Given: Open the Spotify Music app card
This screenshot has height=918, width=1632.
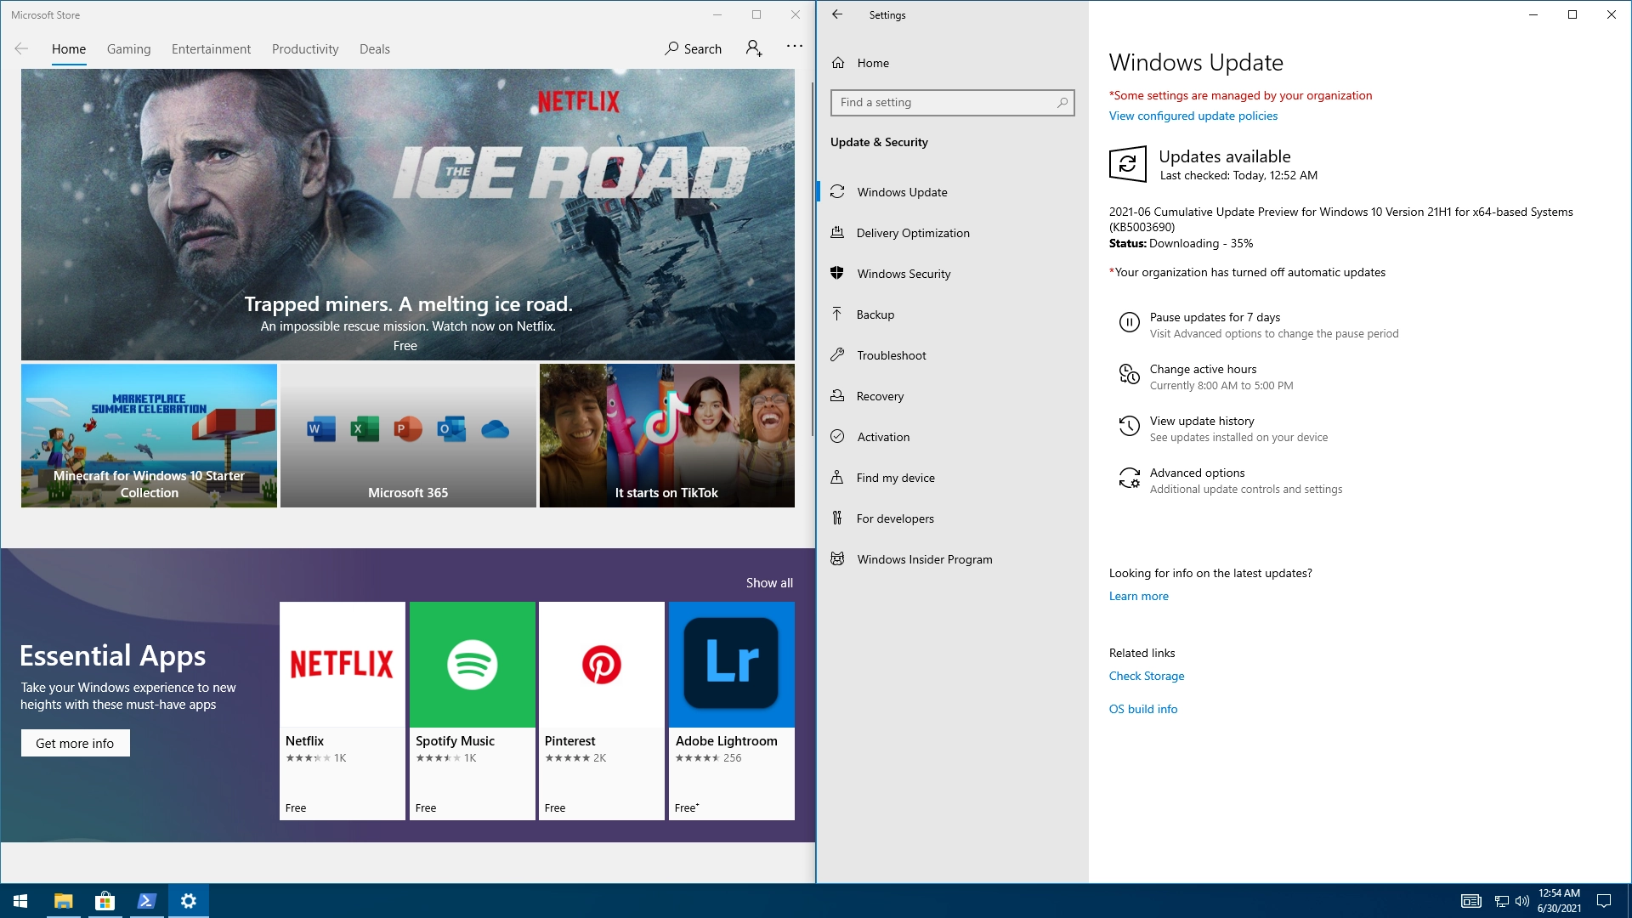Looking at the screenshot, I should click(473, 711).
